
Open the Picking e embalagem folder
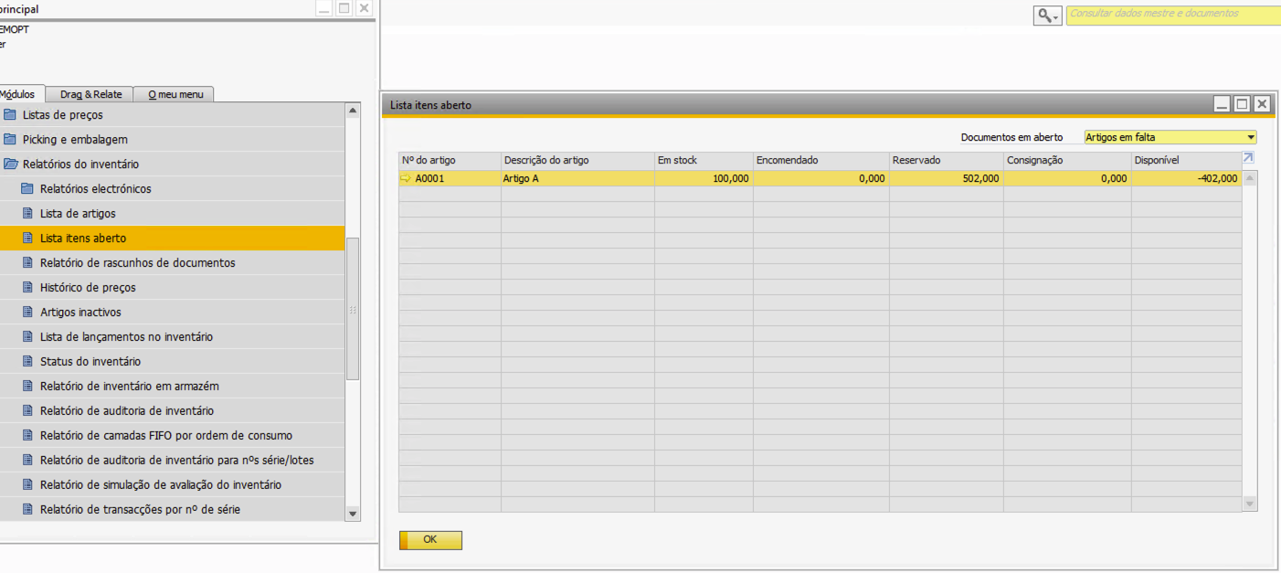tap(75, 140)
